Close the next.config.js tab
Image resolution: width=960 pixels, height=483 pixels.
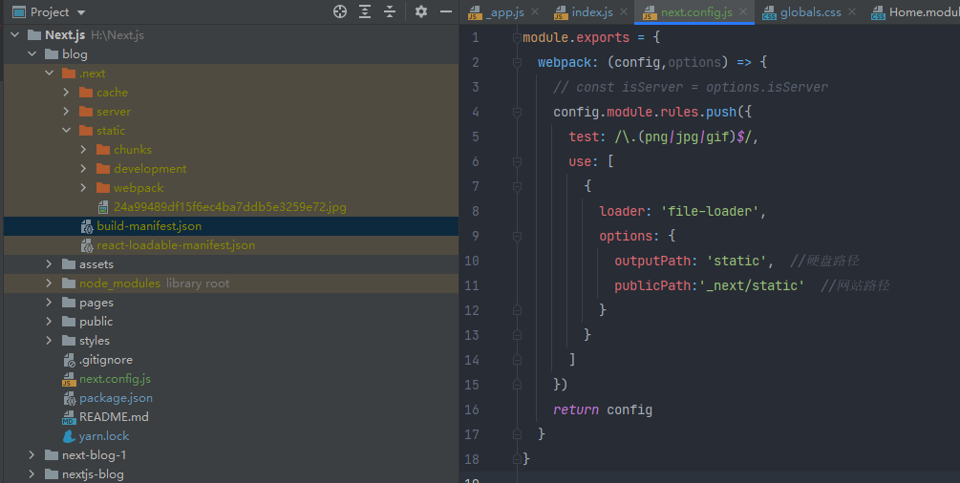[x=745, y=12]
